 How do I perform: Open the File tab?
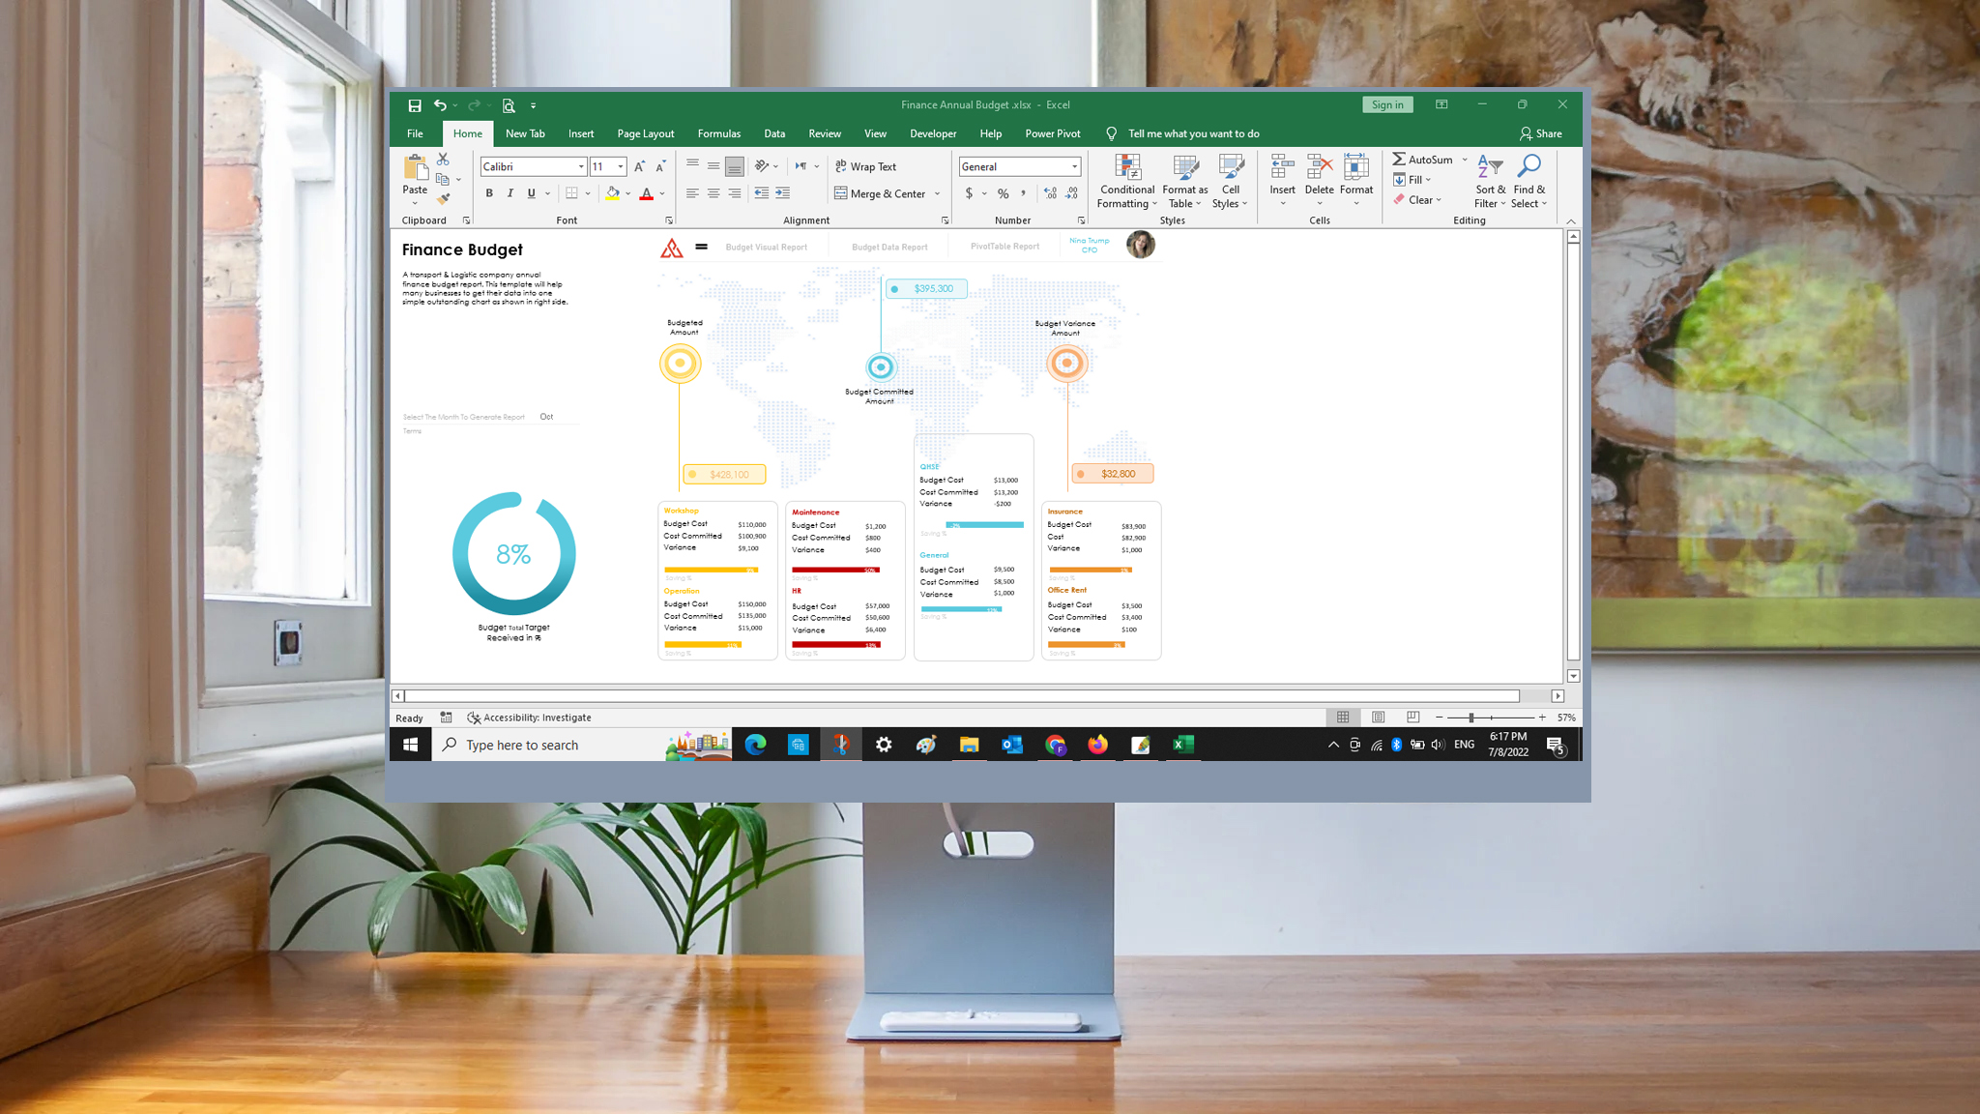(x=415, y=133)
